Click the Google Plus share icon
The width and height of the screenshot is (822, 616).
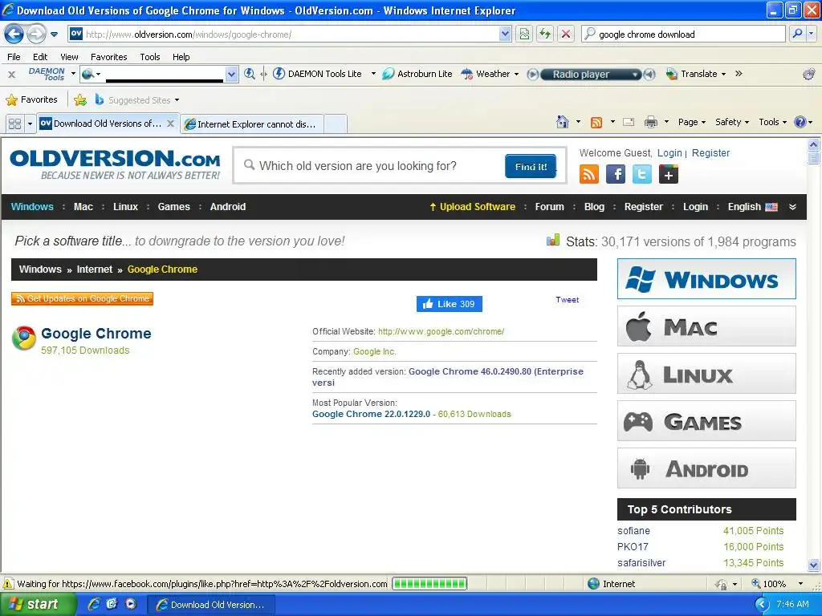click(x=669, y=174)
